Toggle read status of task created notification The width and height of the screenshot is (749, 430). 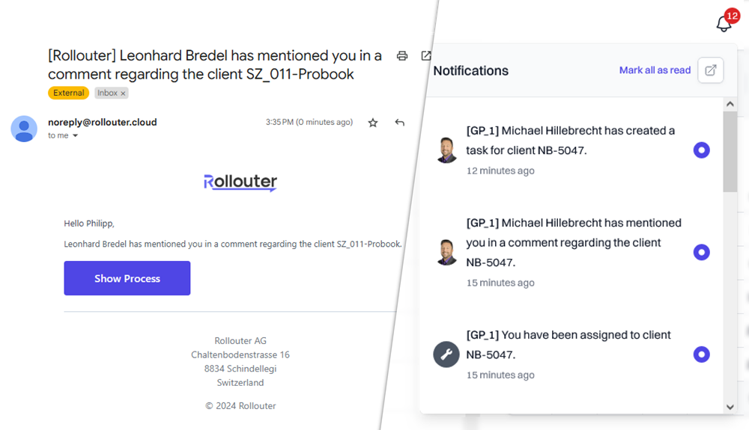701,150
